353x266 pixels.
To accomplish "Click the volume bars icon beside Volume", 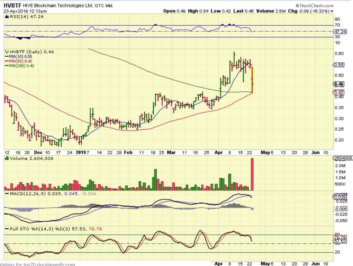I will [x=7, y=159].
